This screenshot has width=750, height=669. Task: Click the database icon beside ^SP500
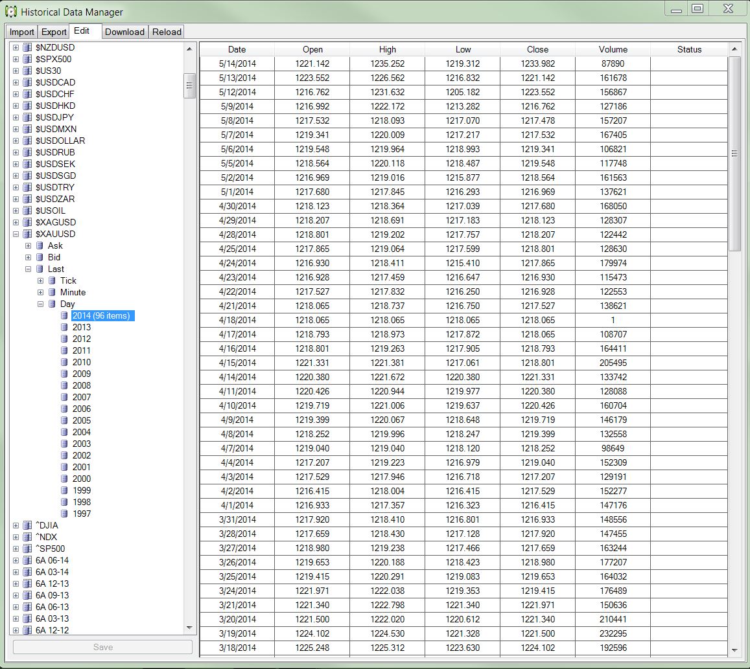tap(28, 549)
